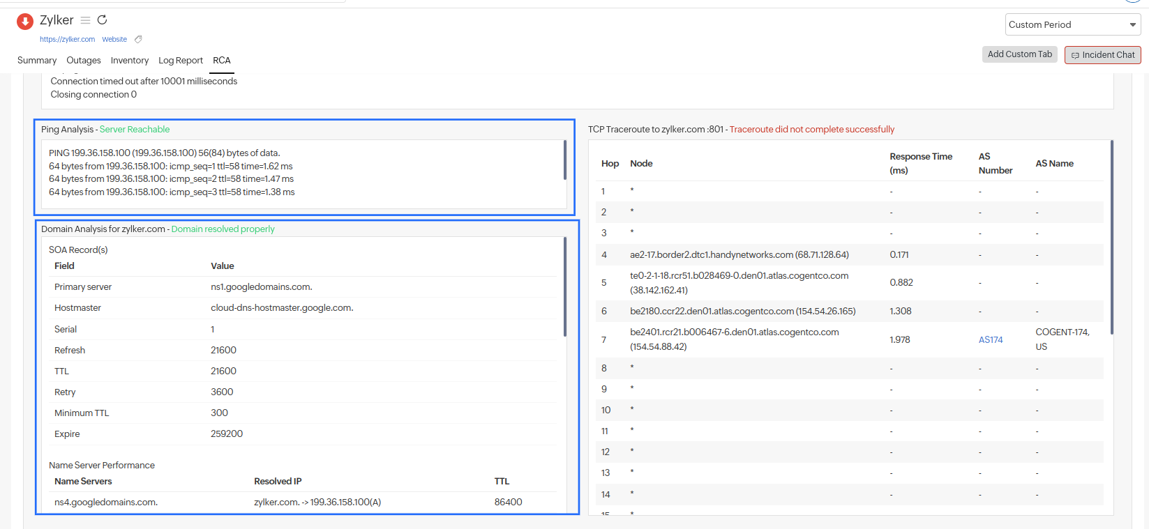Select the RCA tab

(x=222, y=61)
